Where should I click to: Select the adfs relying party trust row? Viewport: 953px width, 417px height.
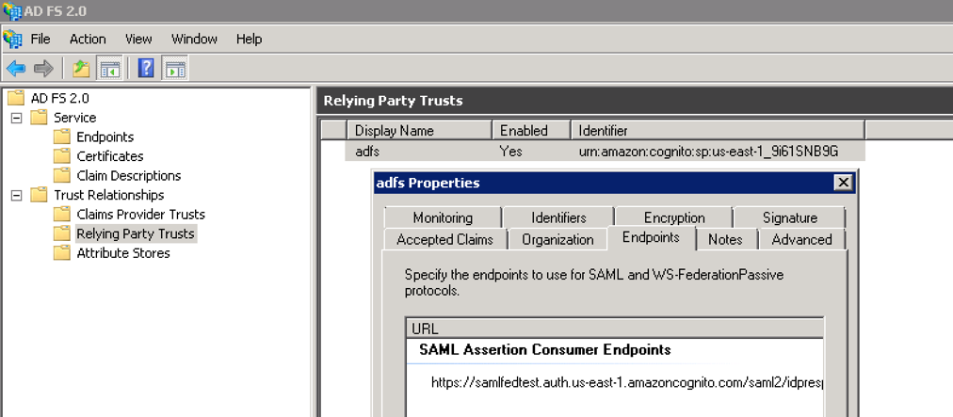[x=367, y=151]
